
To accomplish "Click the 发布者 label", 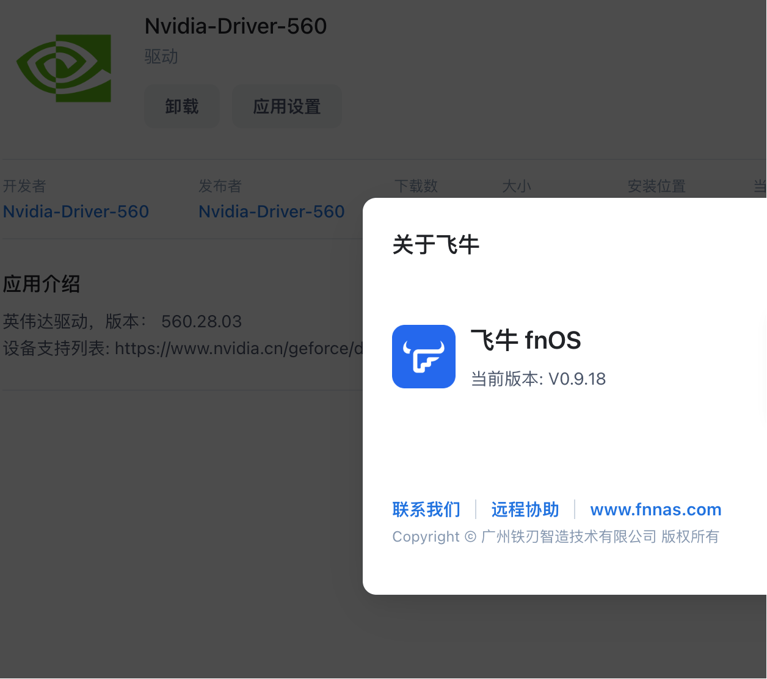I will pyautogui.click(x=220, y=186).
